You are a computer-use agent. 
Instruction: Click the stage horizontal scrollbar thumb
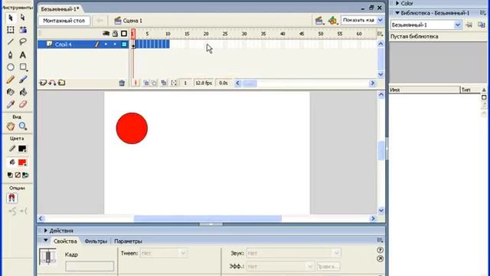[207, 219]
